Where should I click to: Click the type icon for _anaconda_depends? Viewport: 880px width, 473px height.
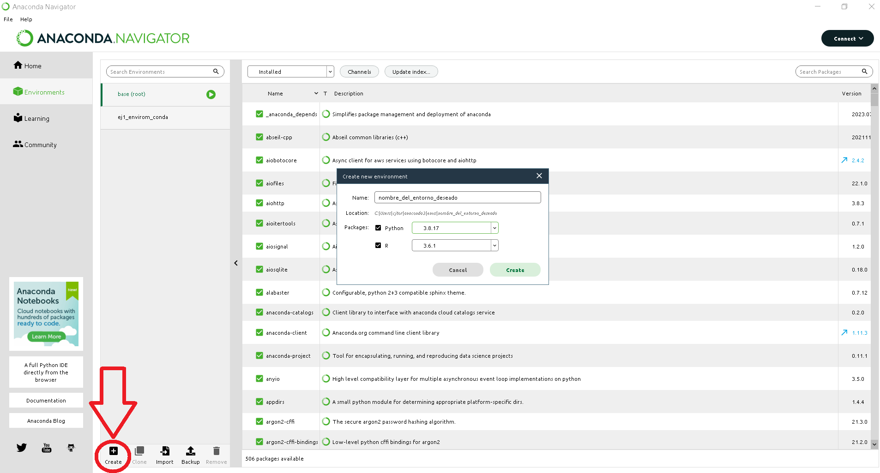[x=326, y=114]
